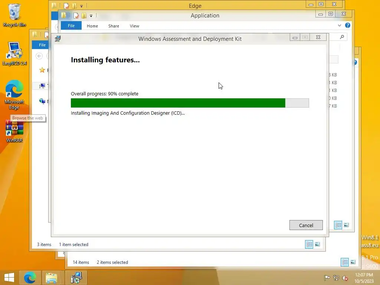Click New folder icon in Edge window title bar
The image size is (380, 285).
pos(74,6)
